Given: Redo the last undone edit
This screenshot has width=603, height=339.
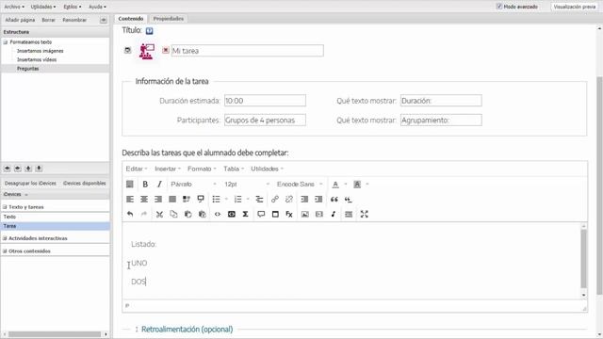Looking at the screenshot, I should [144, 214].
